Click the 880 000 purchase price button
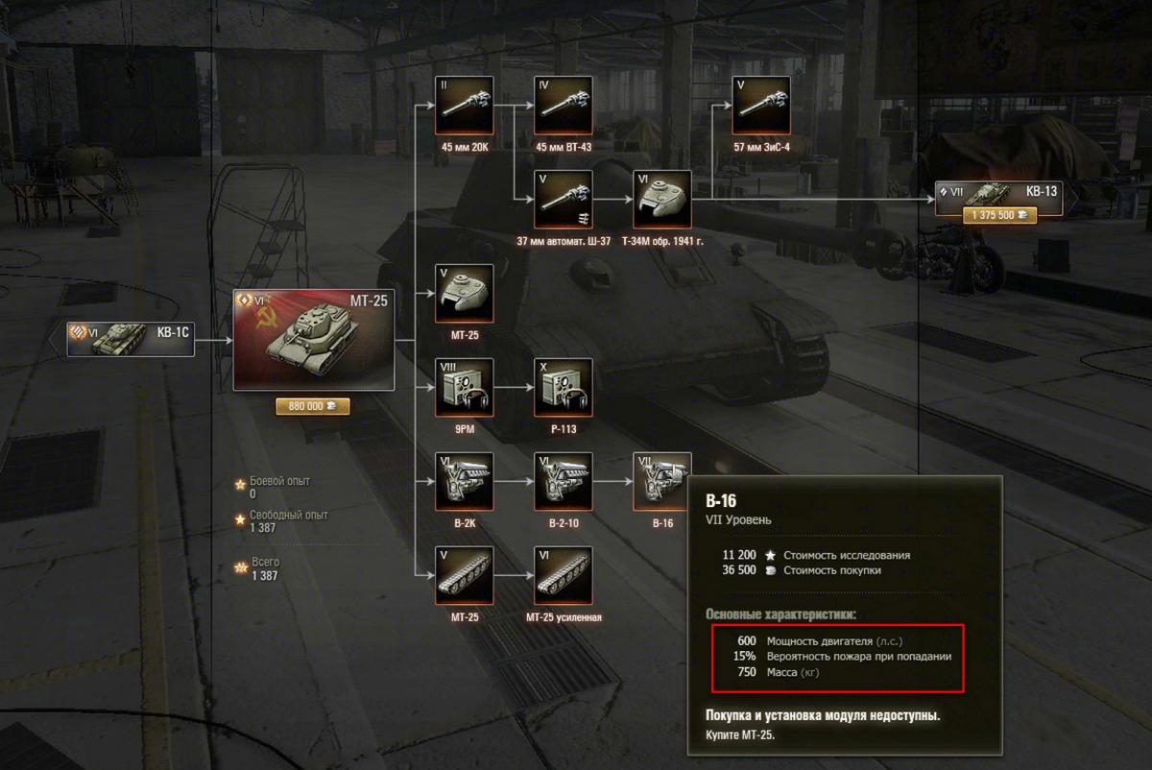Viewport: 1152px width, 770px height. (x=313, y=406)
